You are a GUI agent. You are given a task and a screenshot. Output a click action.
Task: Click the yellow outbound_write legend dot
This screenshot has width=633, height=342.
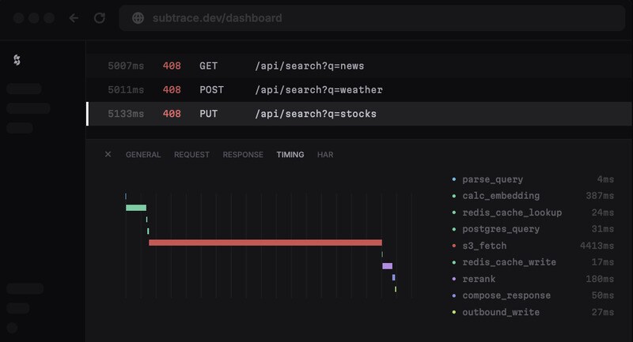pyautogui.click(x=453, y=312)
